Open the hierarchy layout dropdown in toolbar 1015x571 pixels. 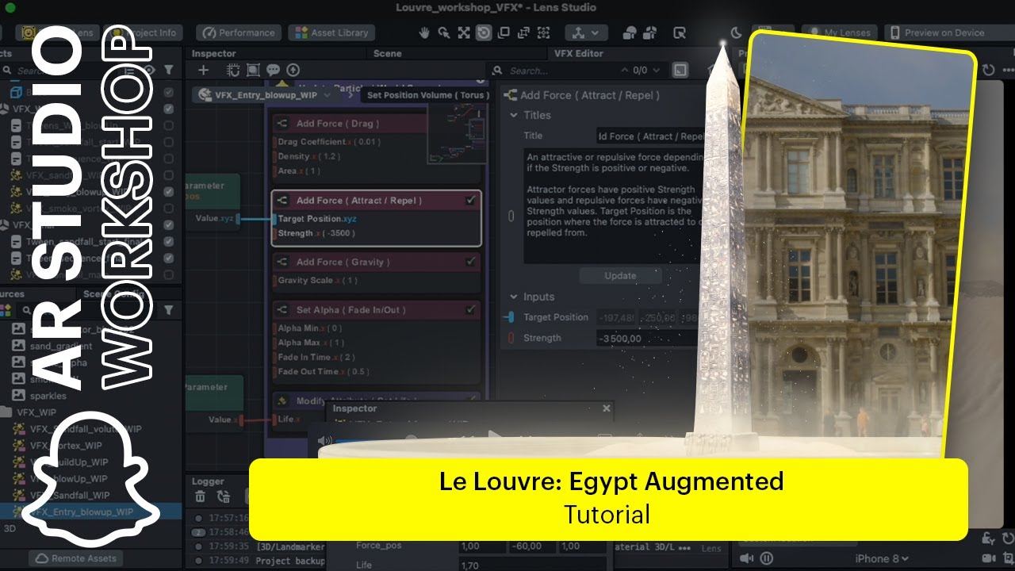[586, 33]
